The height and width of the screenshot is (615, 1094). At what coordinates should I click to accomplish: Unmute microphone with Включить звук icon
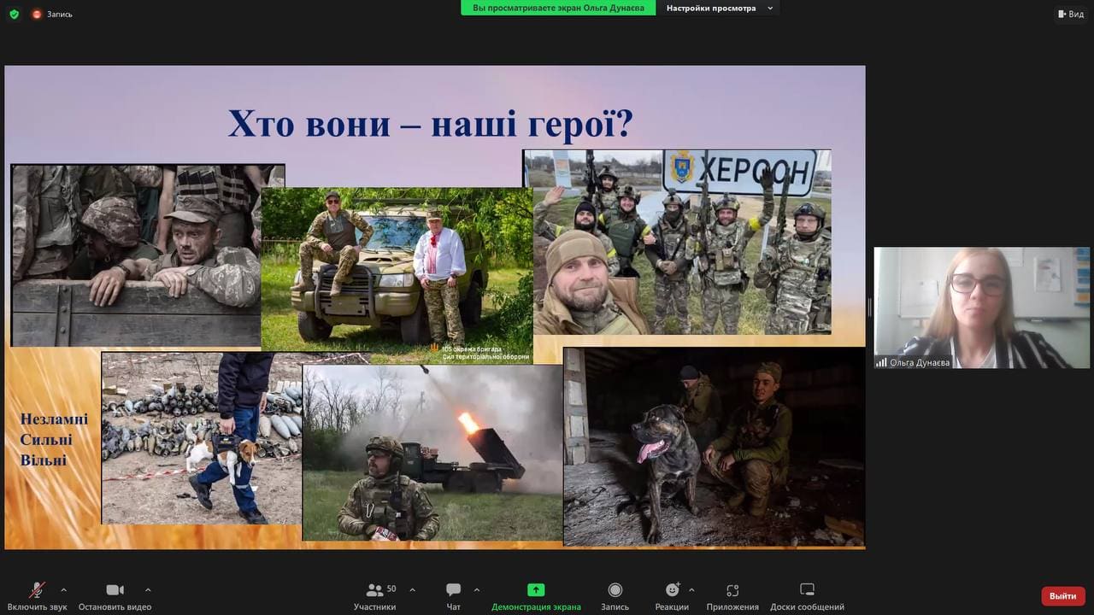[x=37, y=590]
